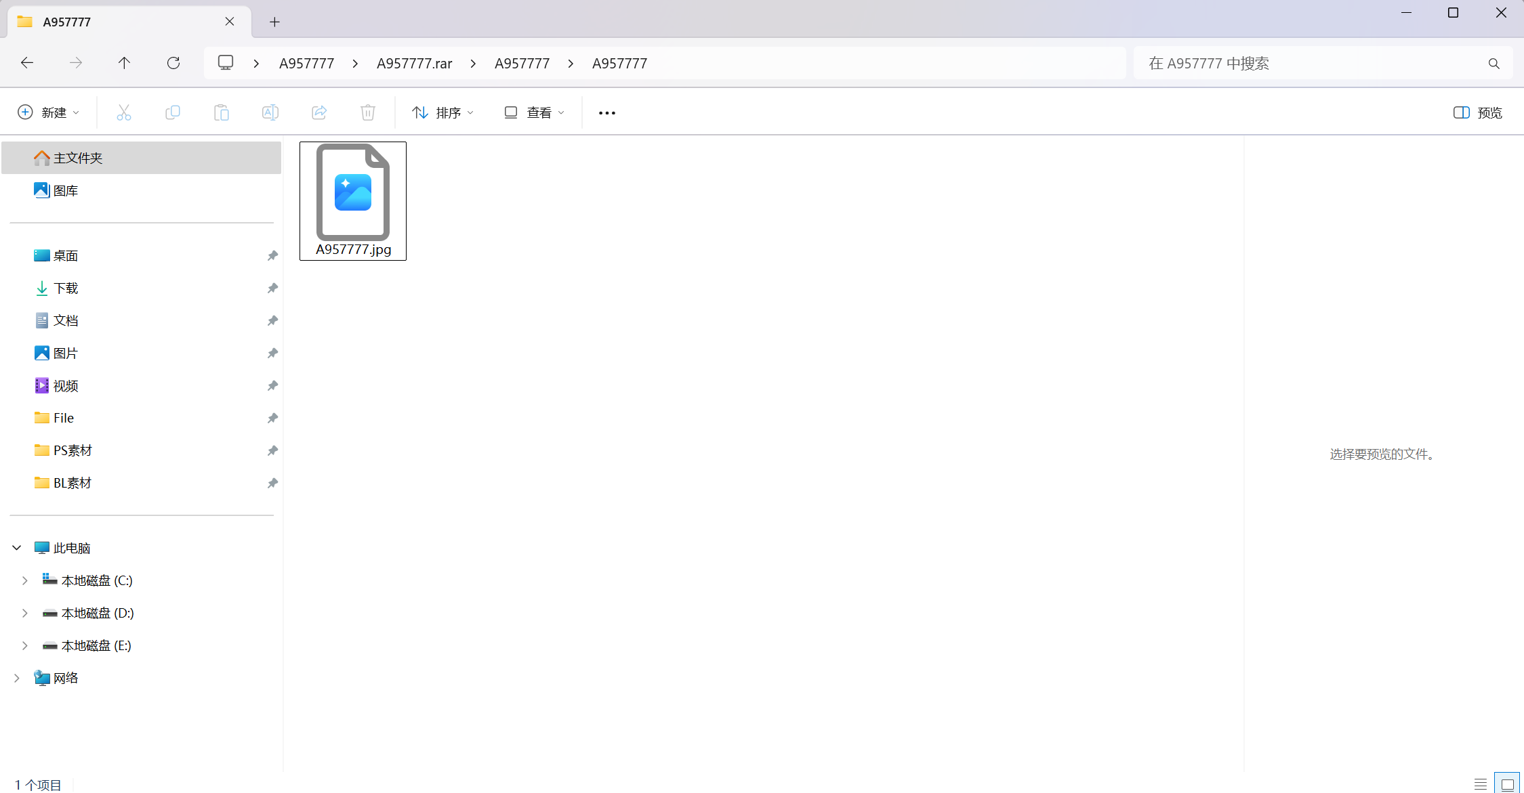Viewport: 1524px width, 793px height.
Task: Toggle the 预览 preview pane
Action: [x=1477, y=112]
